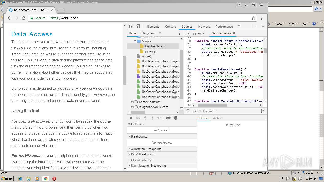Step over next function call
This screenshot has height=182, width=324.
click(x=138, y=118)
